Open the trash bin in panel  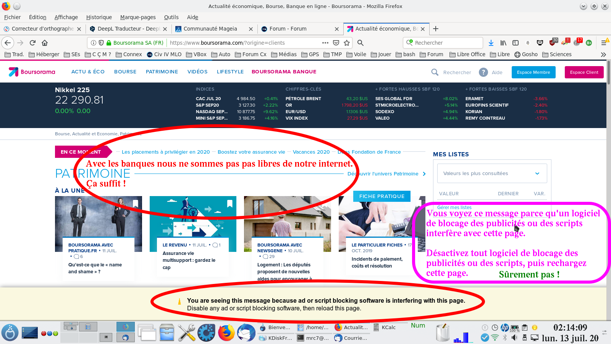[443, 333]
